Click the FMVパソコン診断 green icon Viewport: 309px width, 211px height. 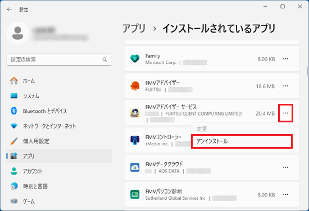[135, 195]
